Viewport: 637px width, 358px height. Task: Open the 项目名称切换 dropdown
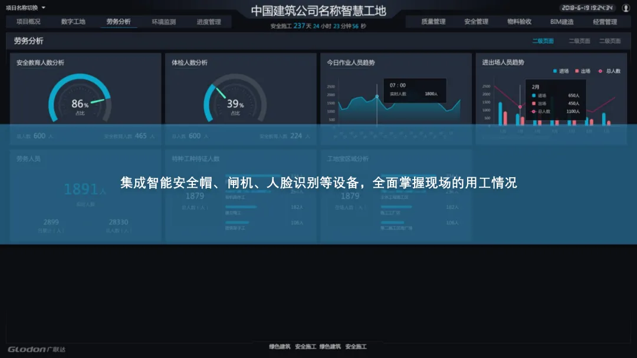25,8
